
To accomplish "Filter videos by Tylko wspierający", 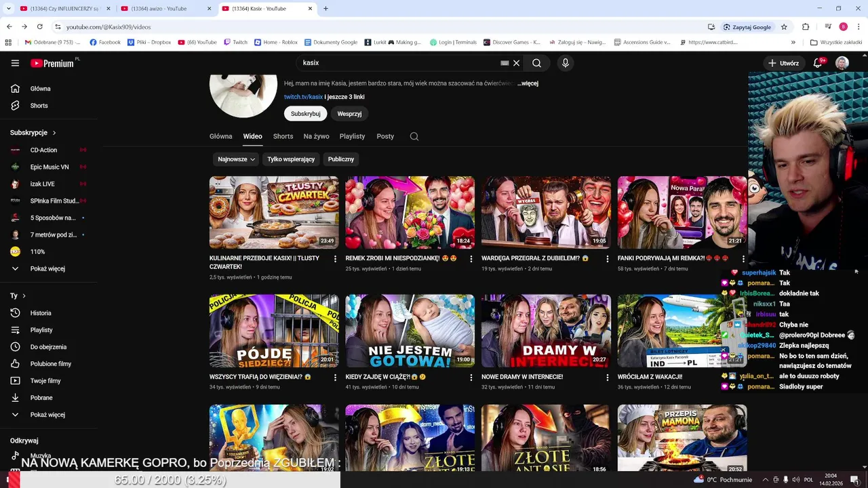I will [291, 159].
